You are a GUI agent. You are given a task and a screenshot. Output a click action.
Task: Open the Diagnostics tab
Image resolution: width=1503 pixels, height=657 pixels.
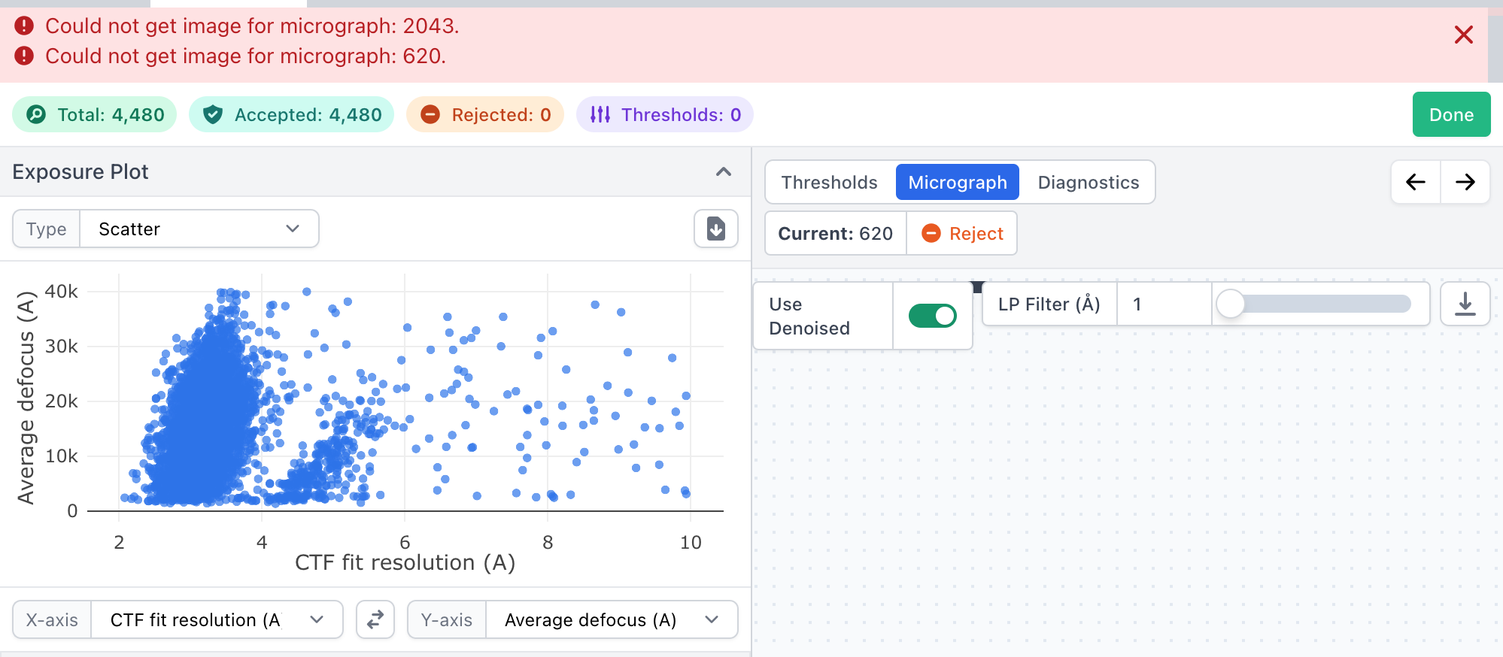[x=1088, y=182]
